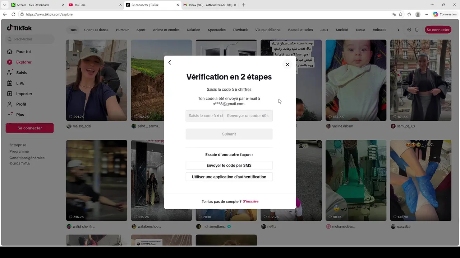Add page to favorites star icon
Image resolution: width=460 pixels, height=258 pixels.
point(401,14)
